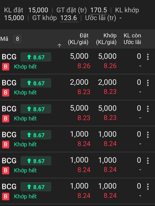Tap the 8.67 price badge on the 5,000 at 8.23 order
This screenshot has width=155, height=206.
[x=36, y=109]
